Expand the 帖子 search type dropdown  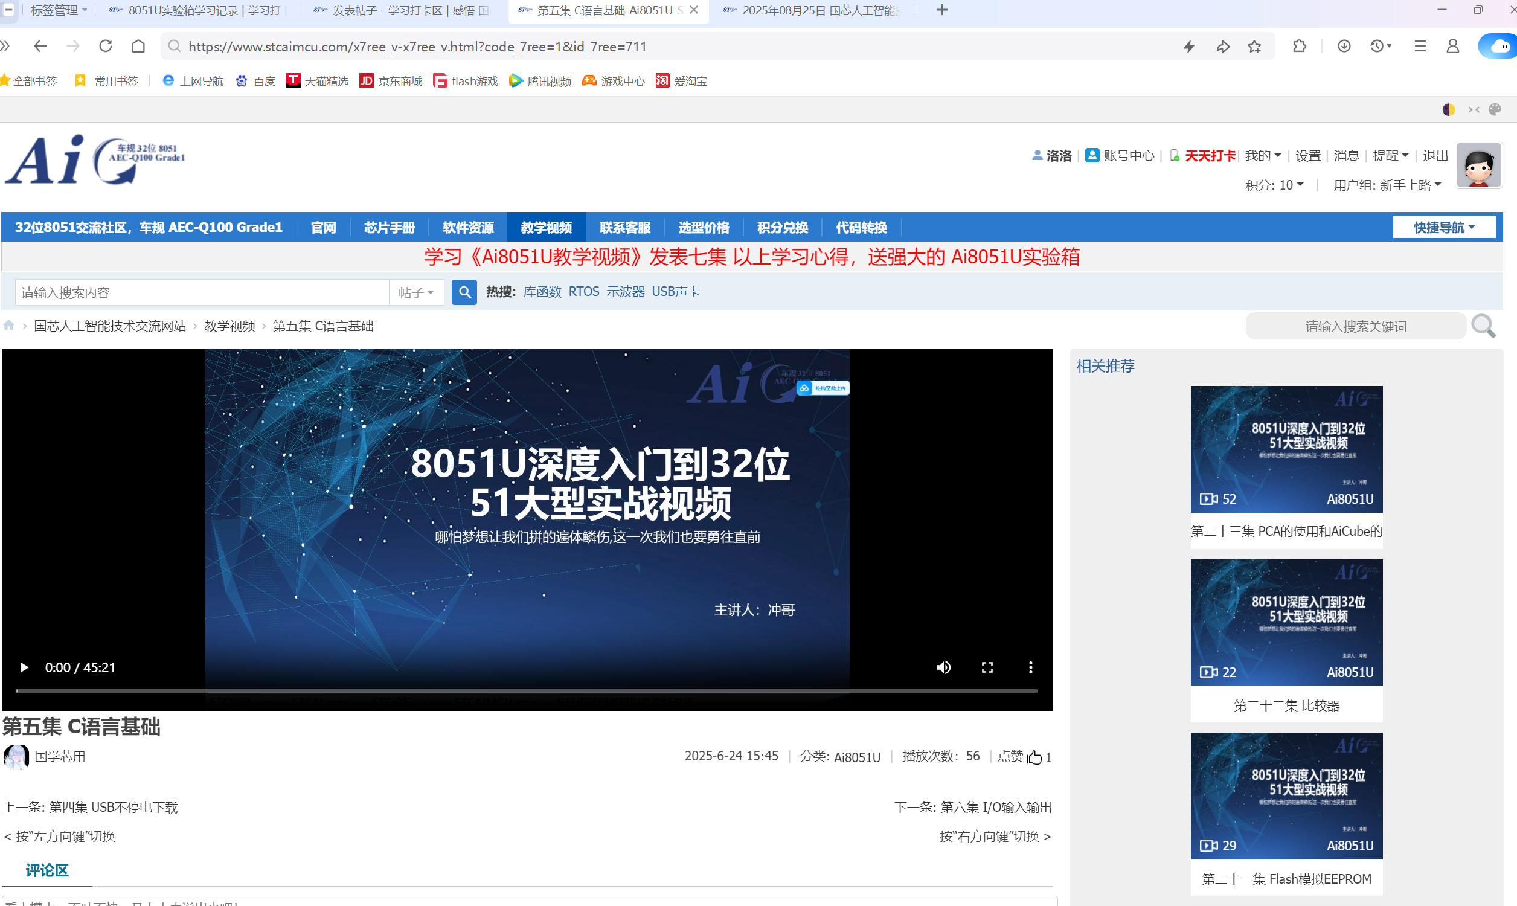point(416,292)
